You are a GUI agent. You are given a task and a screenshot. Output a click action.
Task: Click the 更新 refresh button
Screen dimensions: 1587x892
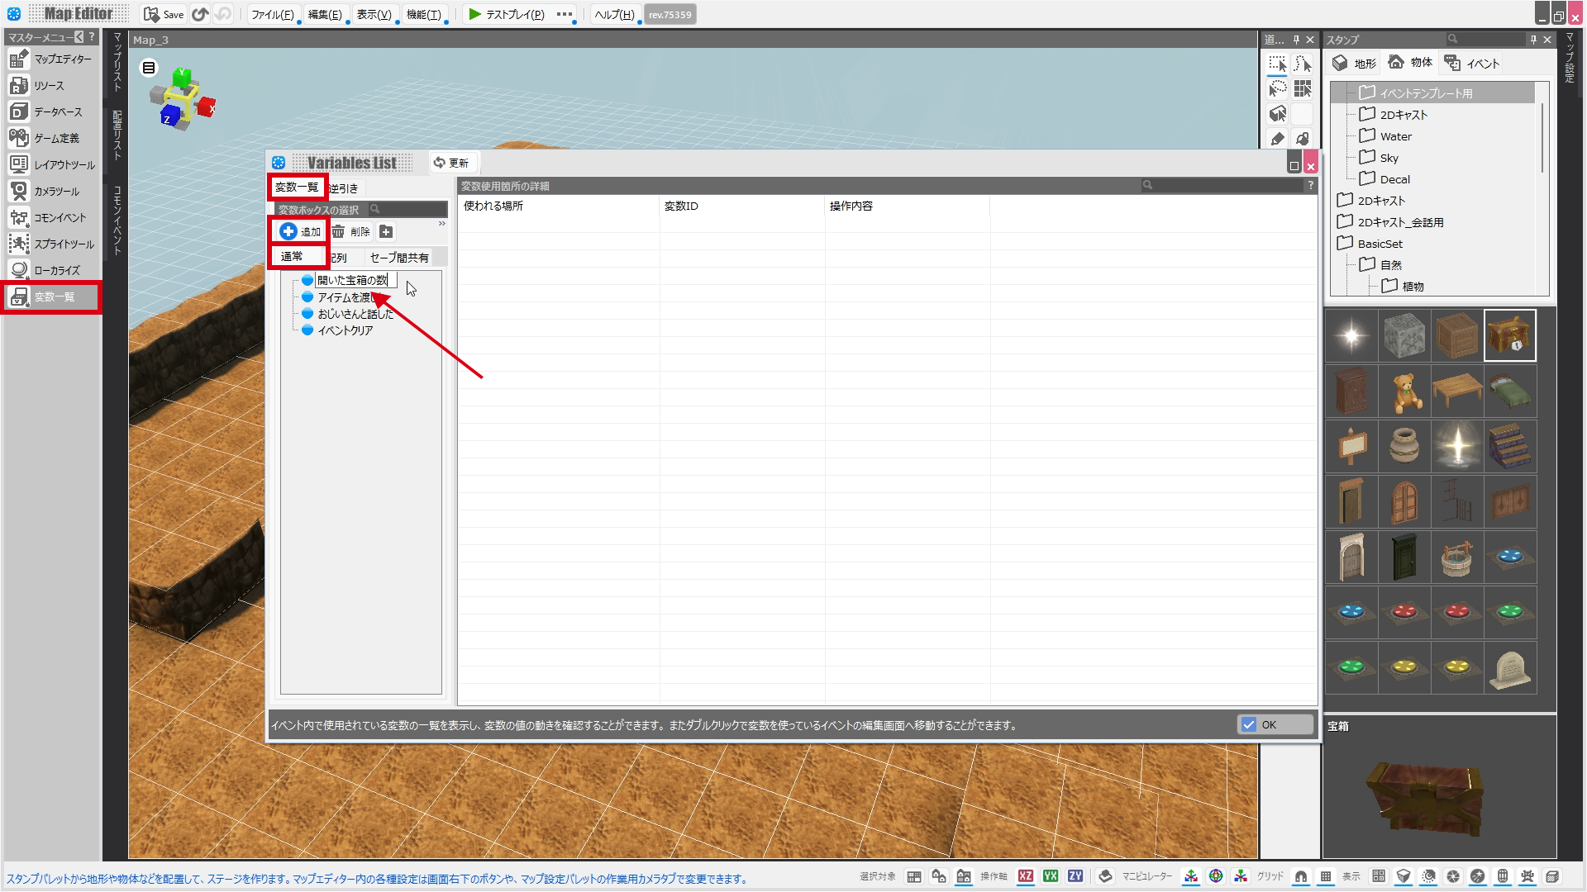pyautogui.click(x=451, y=163)
